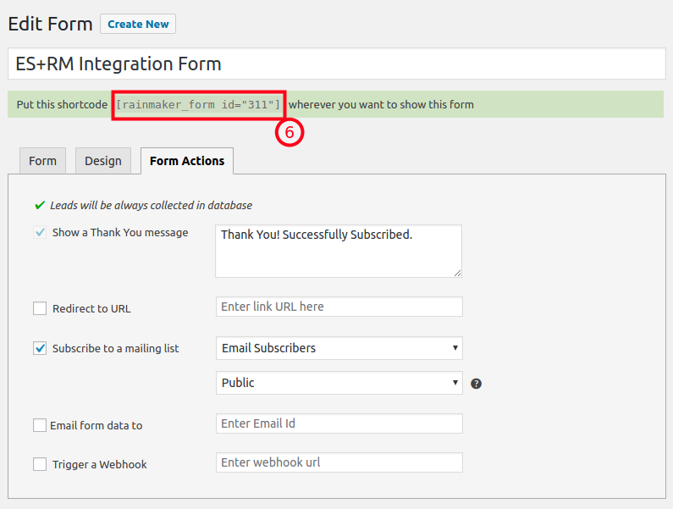The width and height of the screenshot is (673, 509).
Task: Click the green checkmark beside leads notice
Action: (x=39, y=205)
